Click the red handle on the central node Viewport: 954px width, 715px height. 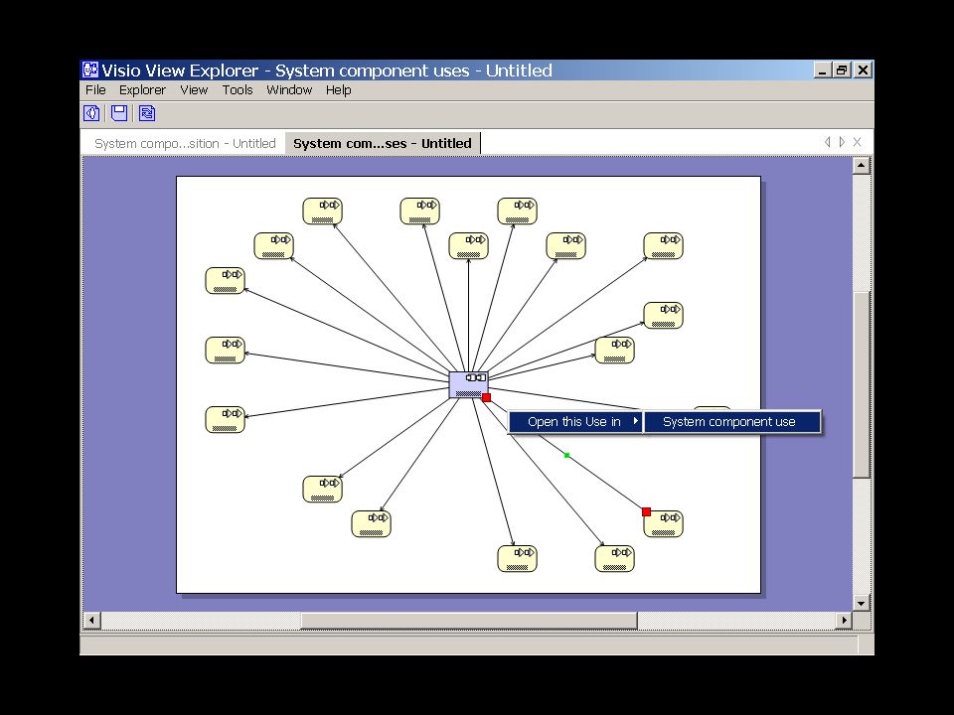click(x=486, y=397)
